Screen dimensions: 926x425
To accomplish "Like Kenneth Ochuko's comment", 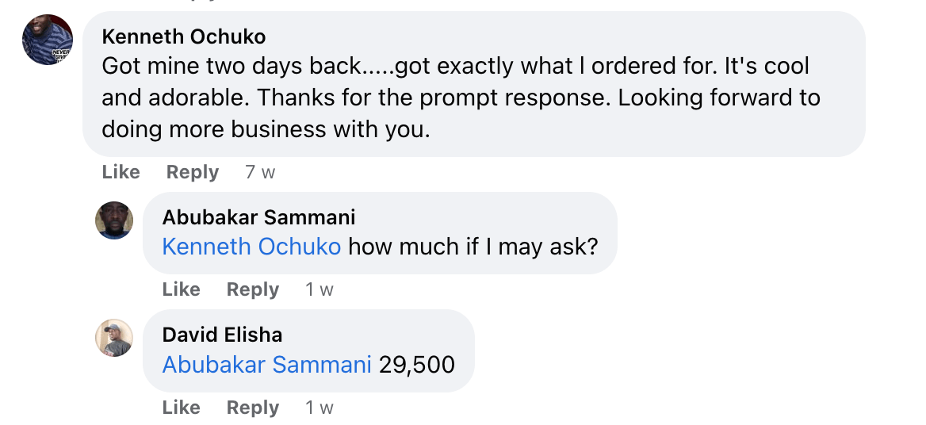I will point(121,172).
